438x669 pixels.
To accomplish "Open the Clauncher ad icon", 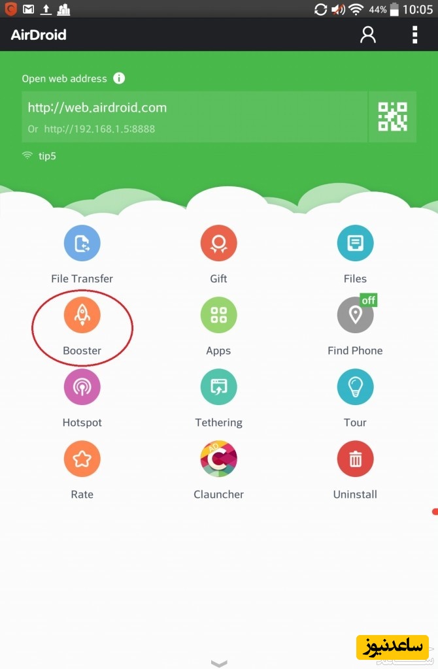I will 218,459.
